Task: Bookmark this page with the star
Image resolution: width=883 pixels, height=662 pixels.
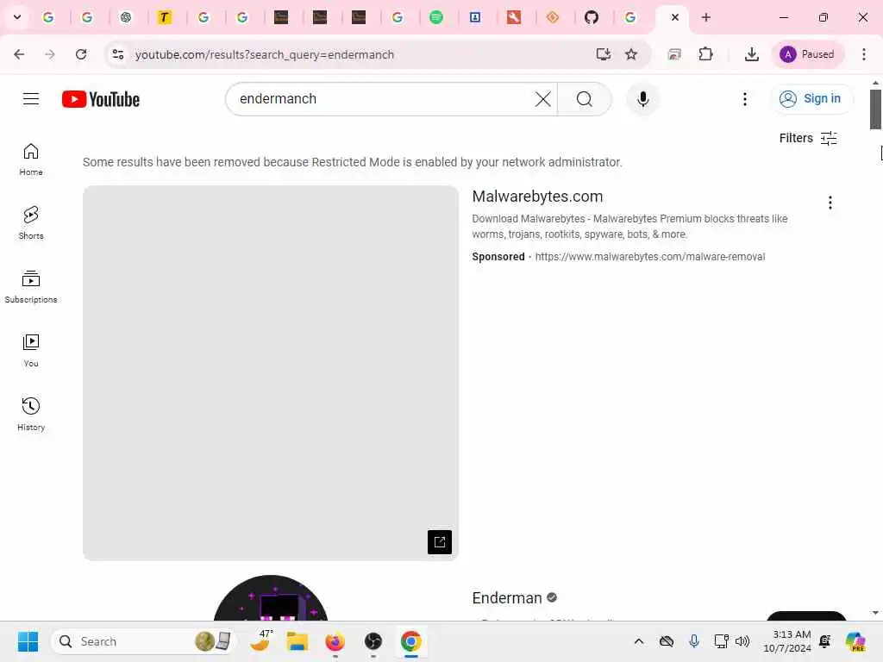Action: (630, 54)
